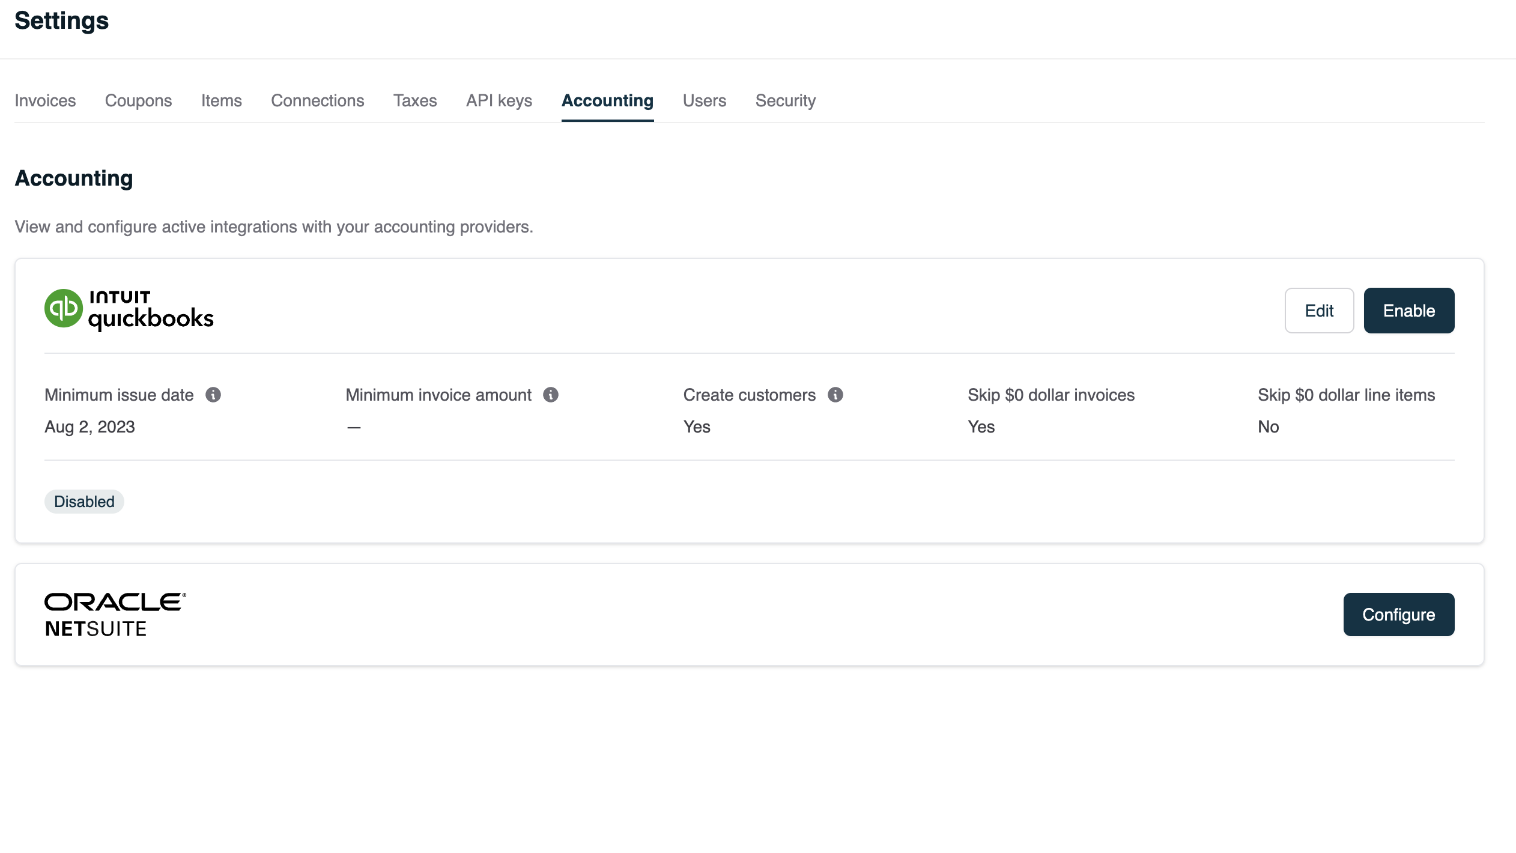The width and height of the screenshot is (1516, 853).
Task: Click the 'Skip $0 dollar line items' label
Action: 1346,395
